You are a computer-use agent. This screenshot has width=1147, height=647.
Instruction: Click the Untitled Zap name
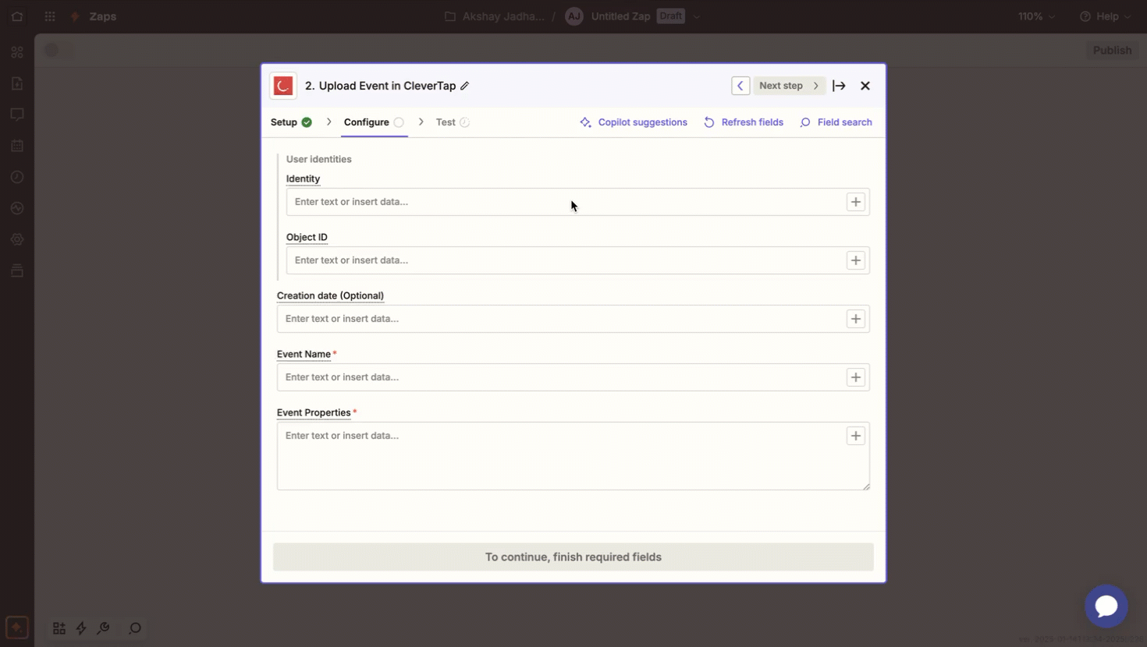[x=620, y=16]
